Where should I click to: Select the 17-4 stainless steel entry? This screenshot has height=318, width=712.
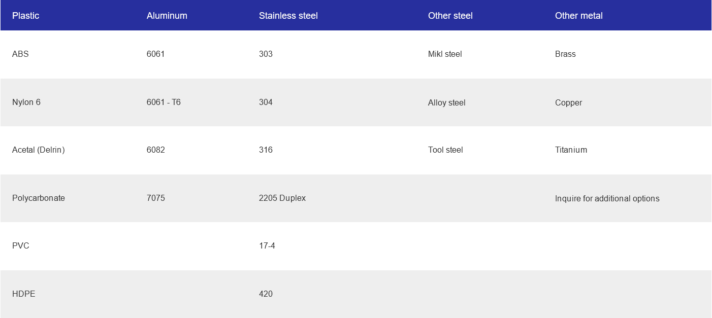(267, 245)
